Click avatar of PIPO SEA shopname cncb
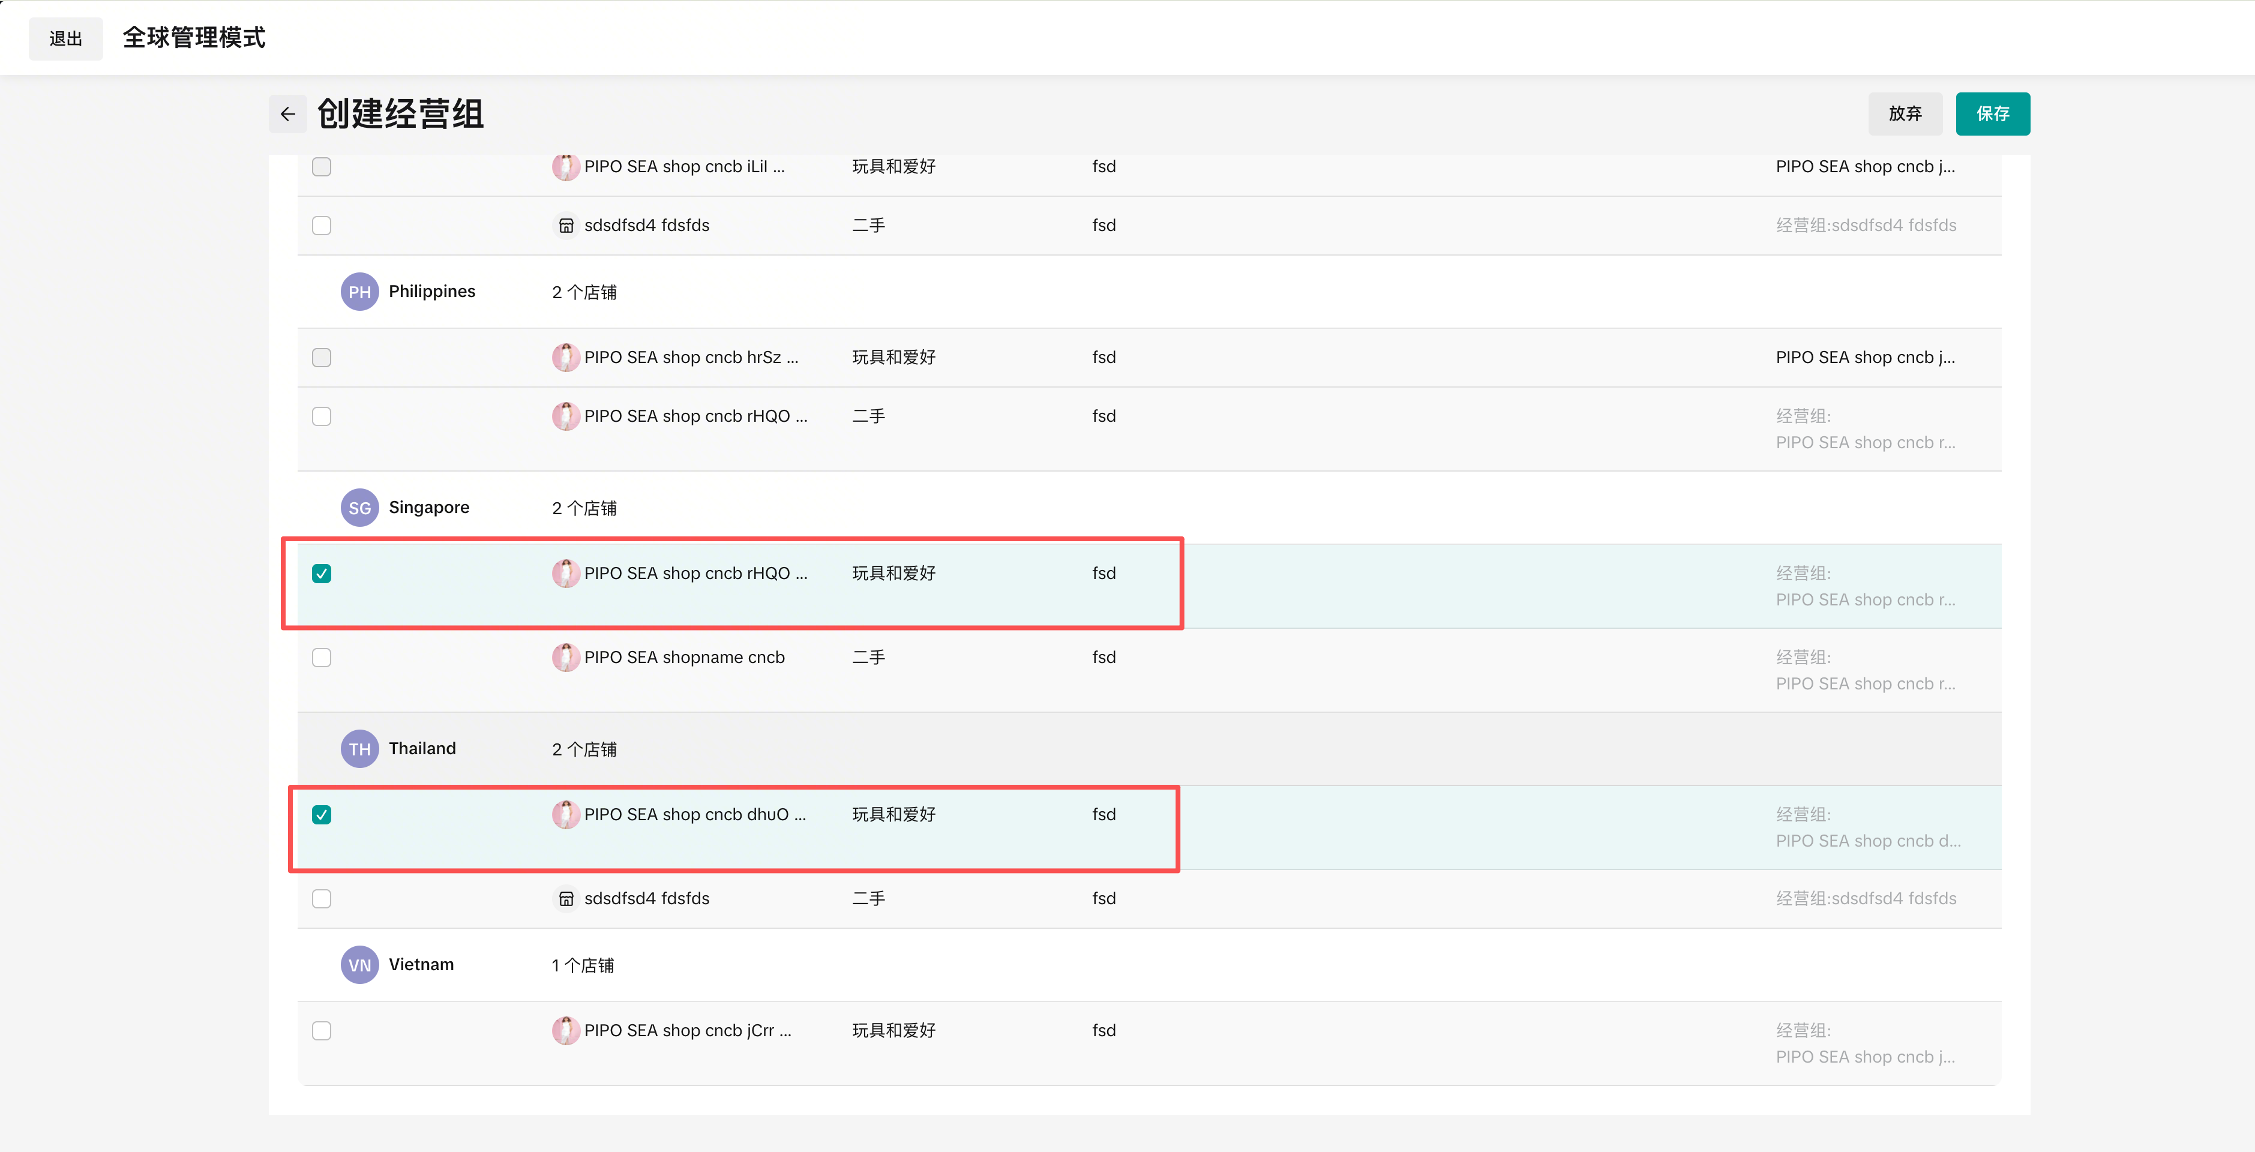The image size is (2255, 1152). [565, 658]
